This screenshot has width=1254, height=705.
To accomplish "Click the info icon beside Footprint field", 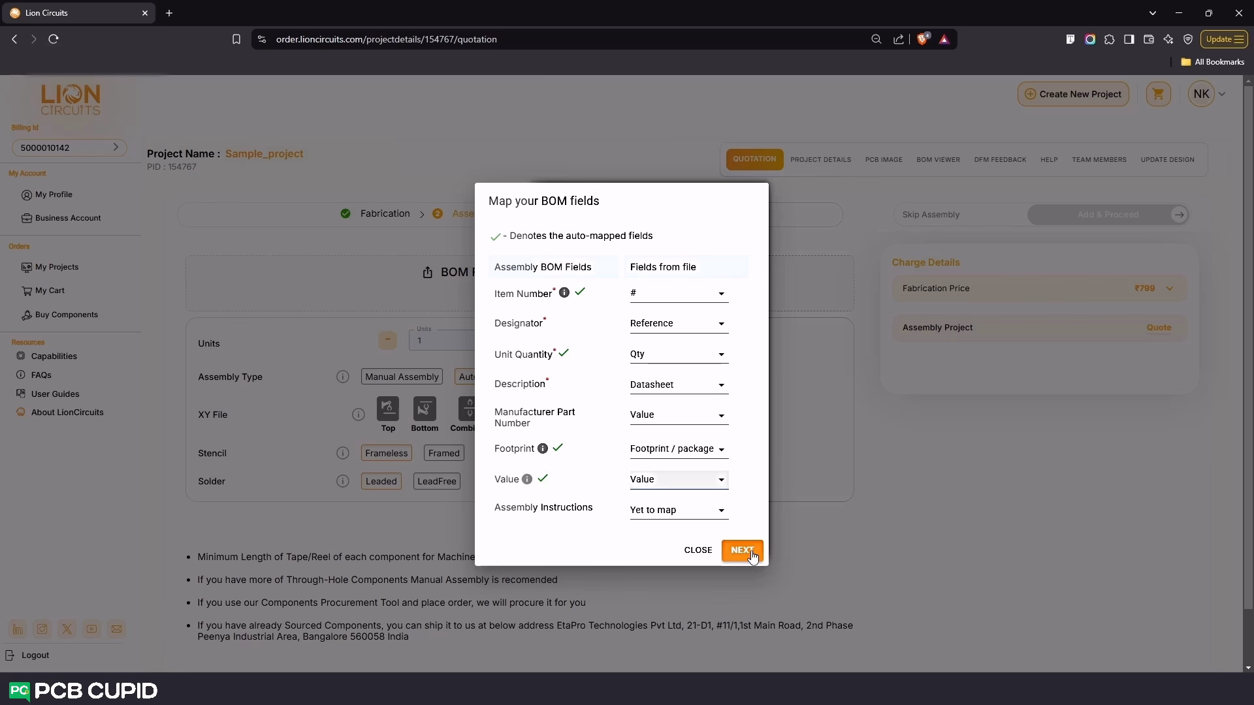I will click(x=542, y=448).
